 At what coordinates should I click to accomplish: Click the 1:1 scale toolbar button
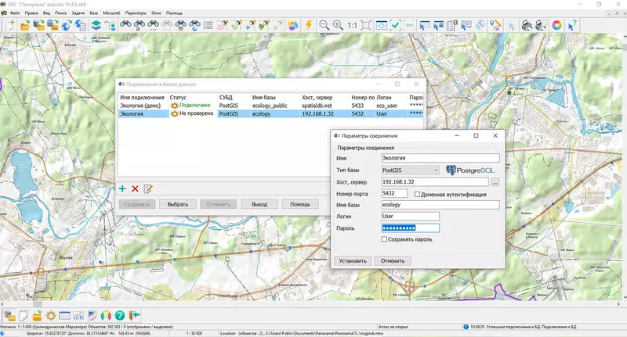(353, 25)
